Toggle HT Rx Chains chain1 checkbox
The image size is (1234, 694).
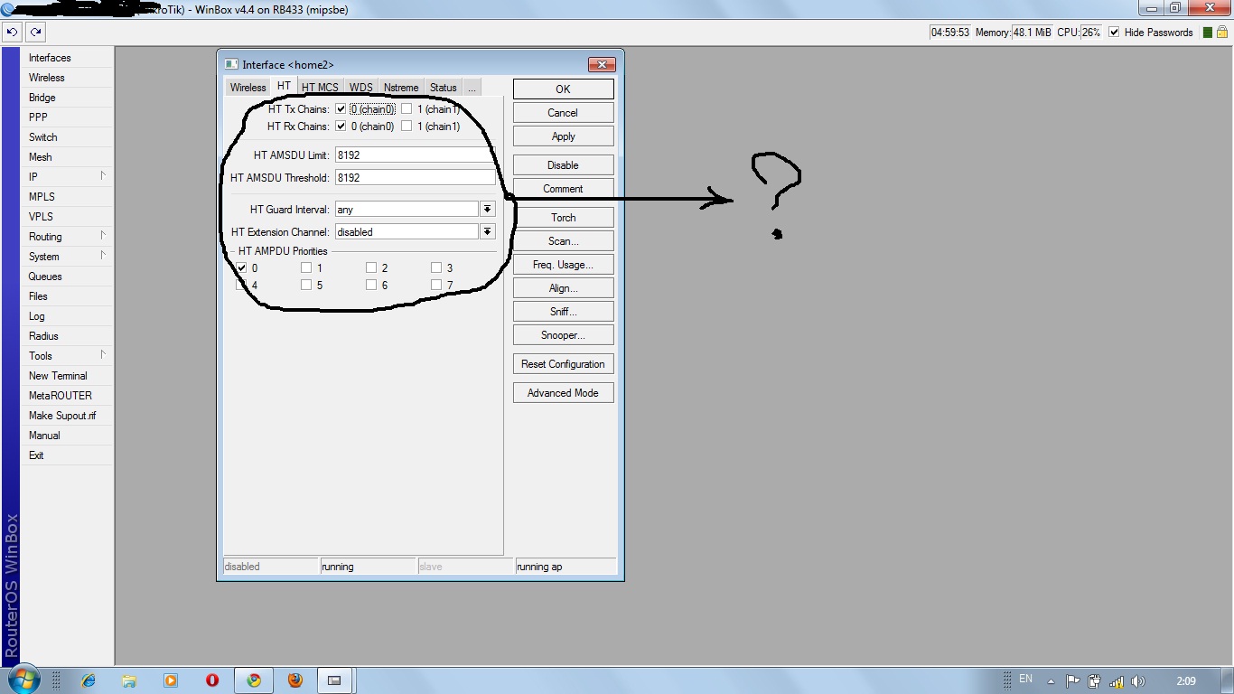click(407, 127)
